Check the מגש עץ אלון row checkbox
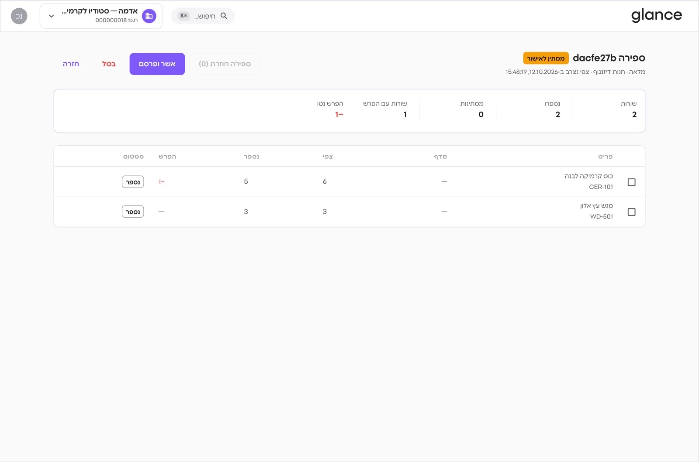699x462 pixels. pos(631,212)
